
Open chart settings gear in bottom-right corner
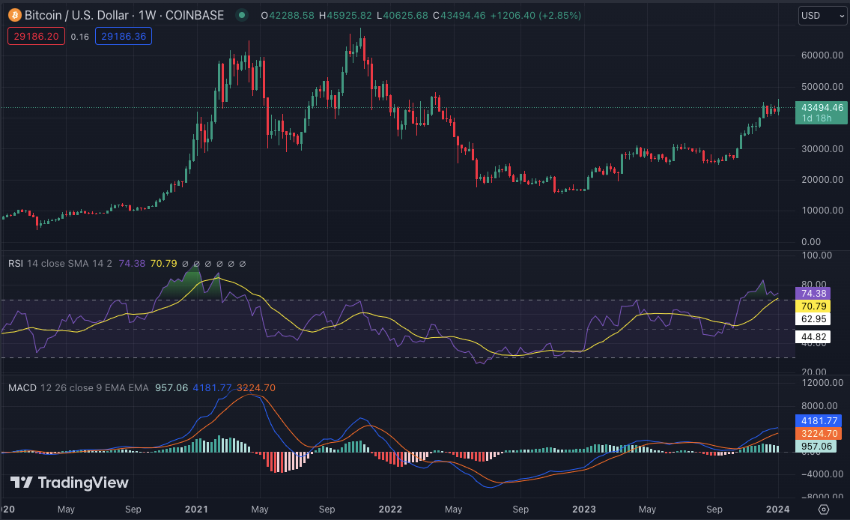click(x=823, y=509)
